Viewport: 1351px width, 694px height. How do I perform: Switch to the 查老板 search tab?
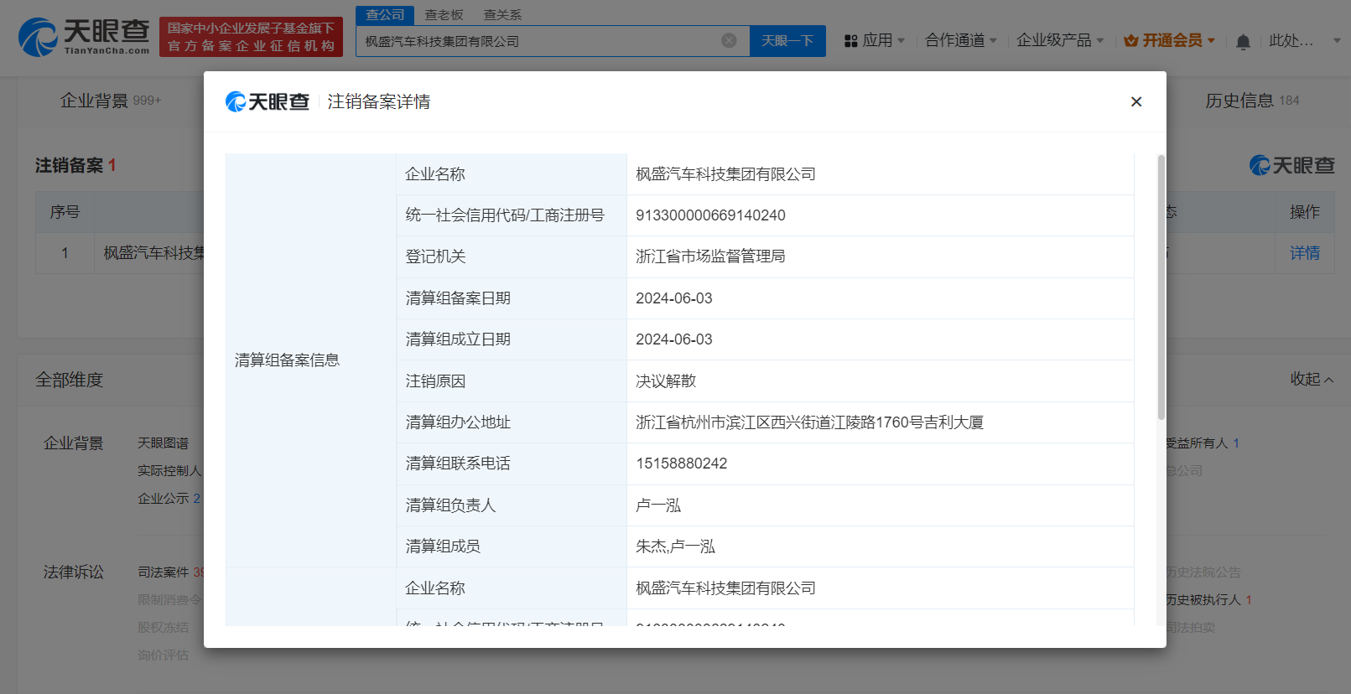pyautogui.click(x=444, y=14)
